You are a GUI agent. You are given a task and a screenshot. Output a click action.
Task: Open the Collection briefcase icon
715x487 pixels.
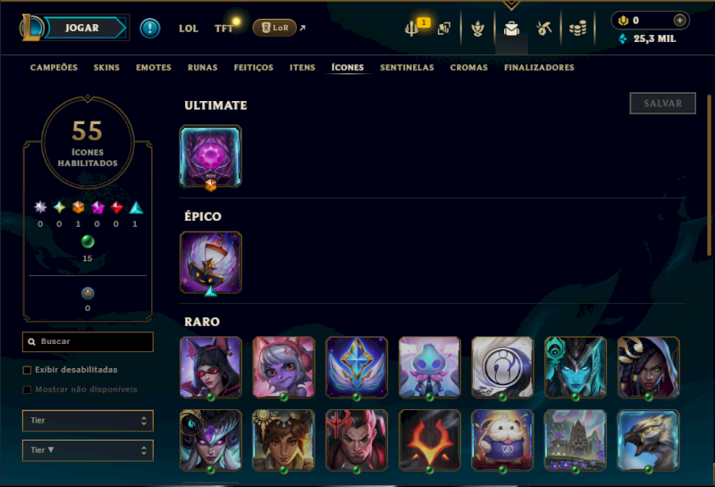tap(511, 29)
